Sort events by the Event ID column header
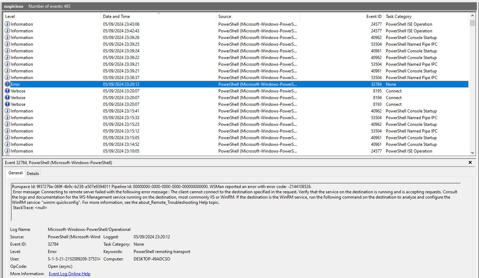Viewport: 479px width, 278px height. tap(373, 17)
